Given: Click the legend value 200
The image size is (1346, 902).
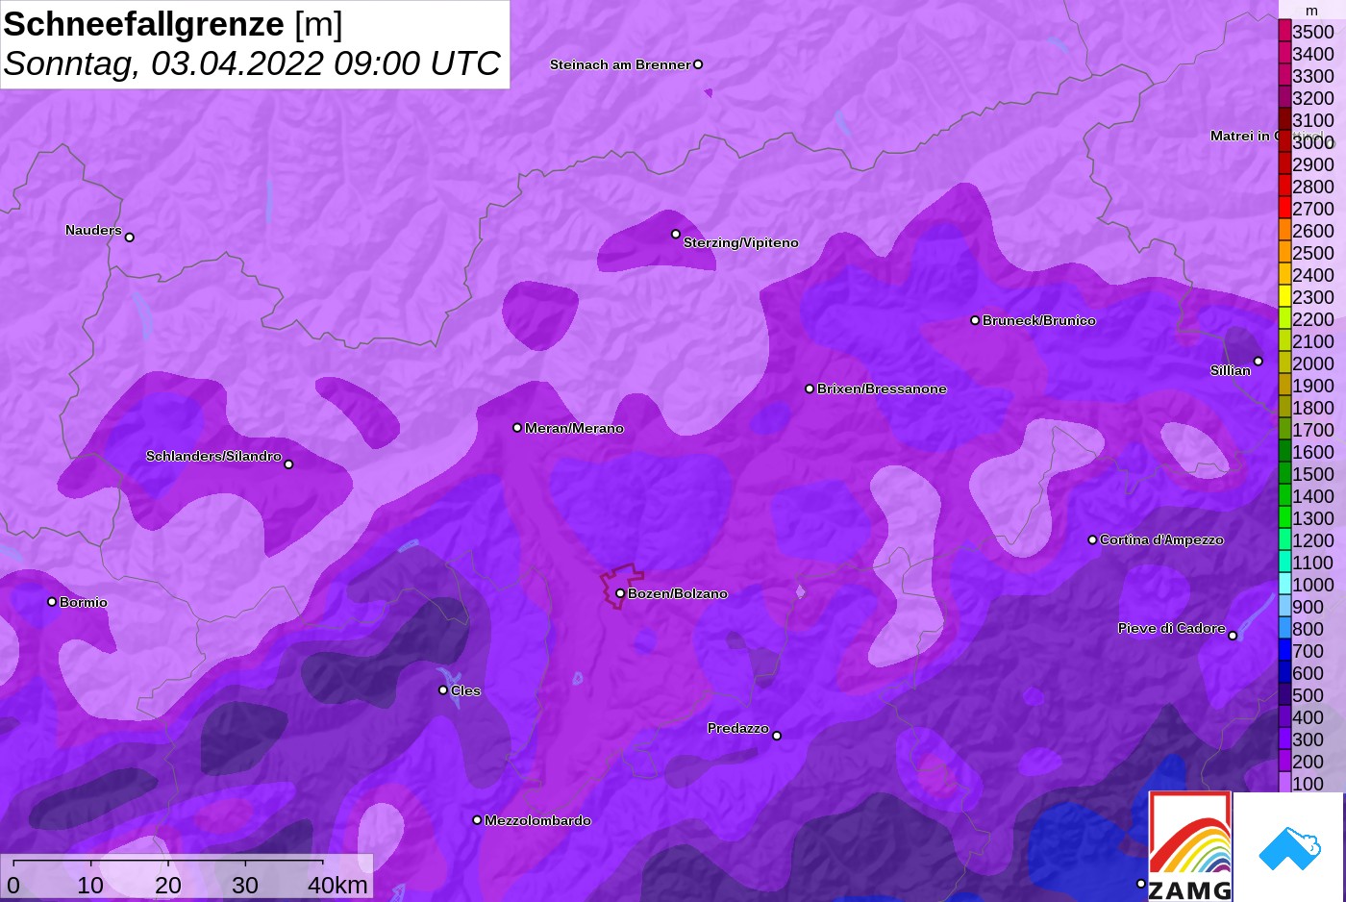Looking at the screenshot, I should [1309, 762].
